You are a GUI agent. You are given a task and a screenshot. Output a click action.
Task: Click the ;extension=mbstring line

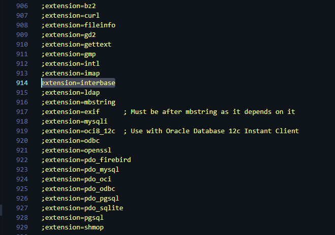tap(78, 102)
